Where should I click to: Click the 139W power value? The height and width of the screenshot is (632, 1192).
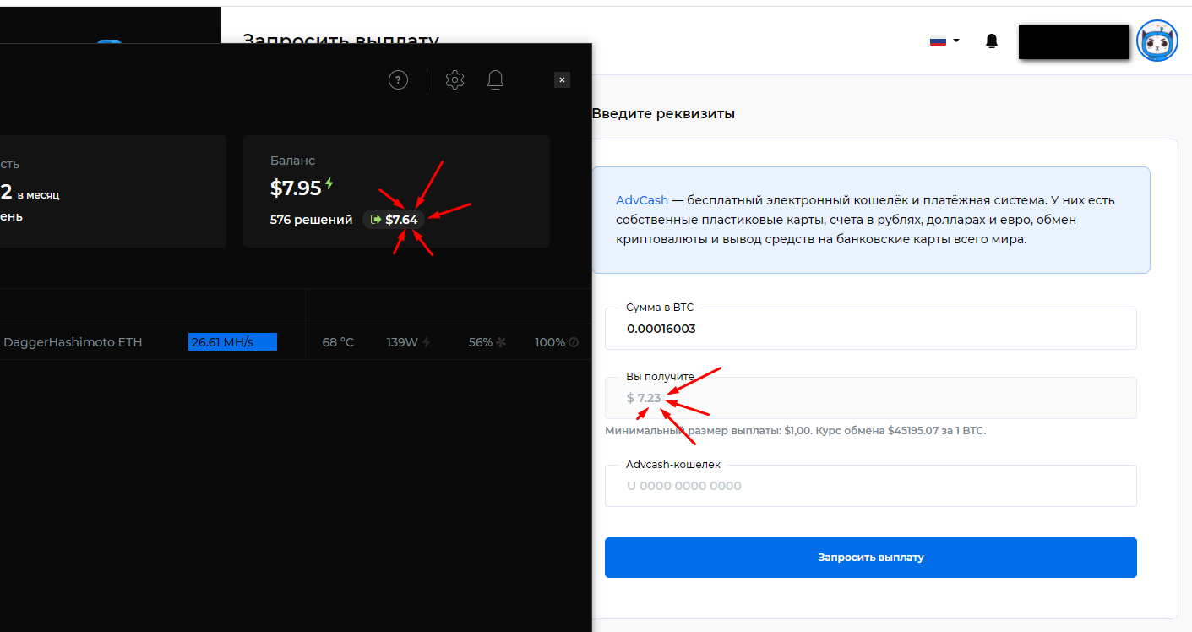402,342
